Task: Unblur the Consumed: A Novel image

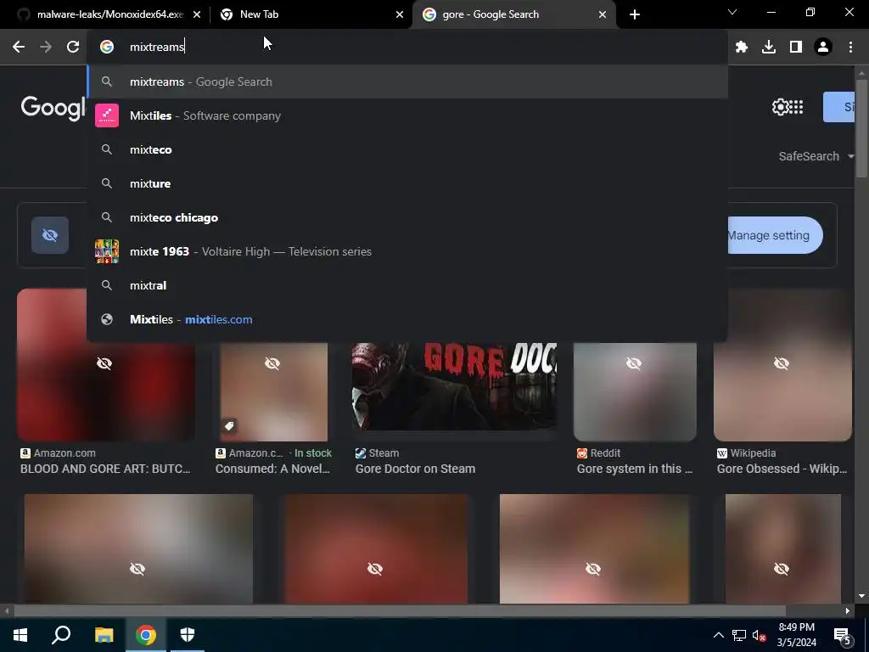Action: pyautogui.click(x=272, y=363)
